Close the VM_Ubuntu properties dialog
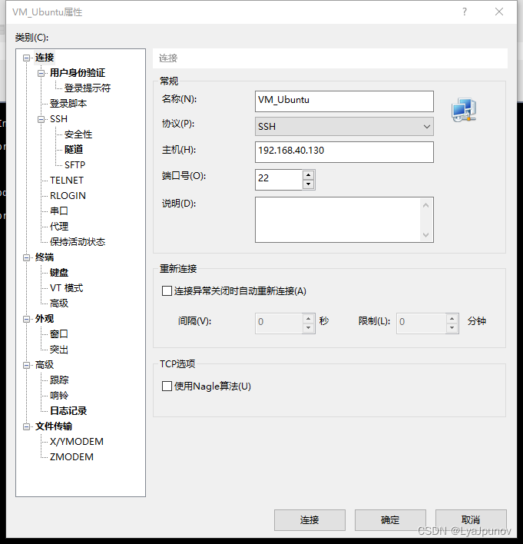 pos(499,12)
